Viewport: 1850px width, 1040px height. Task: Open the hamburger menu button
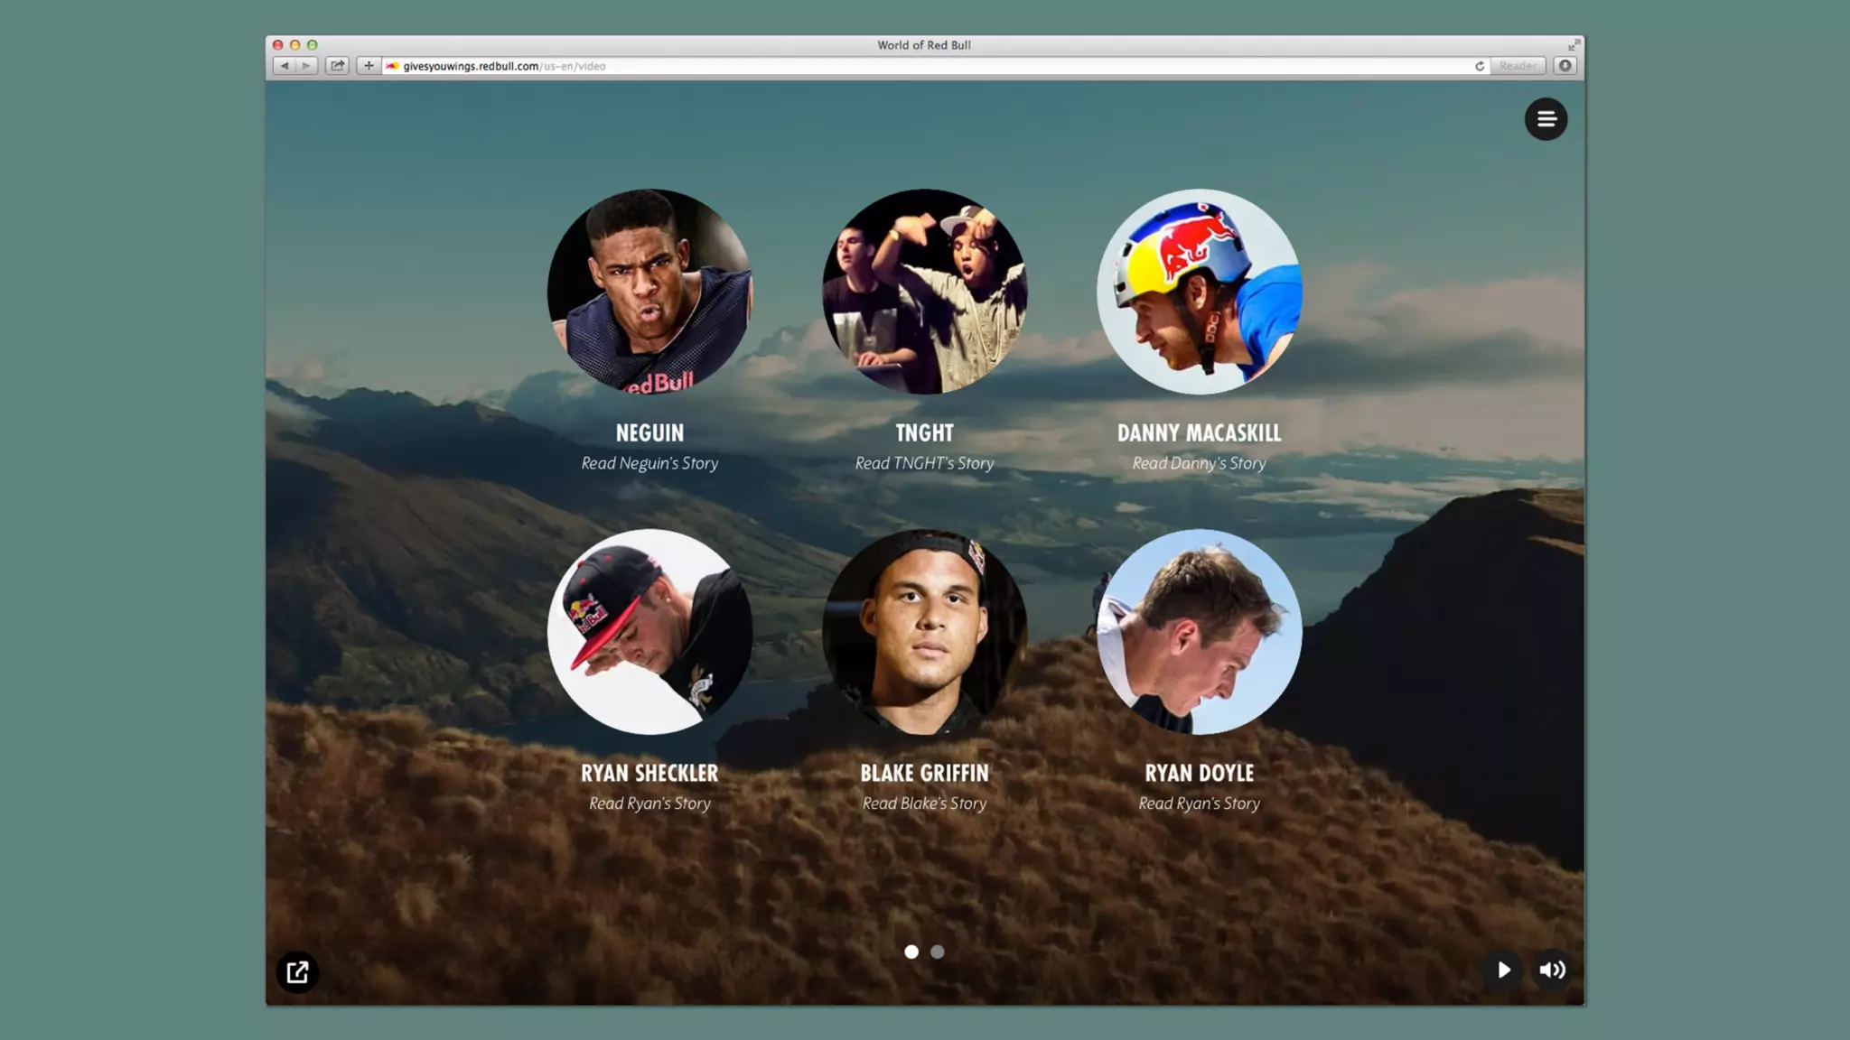coord(1546,119)
